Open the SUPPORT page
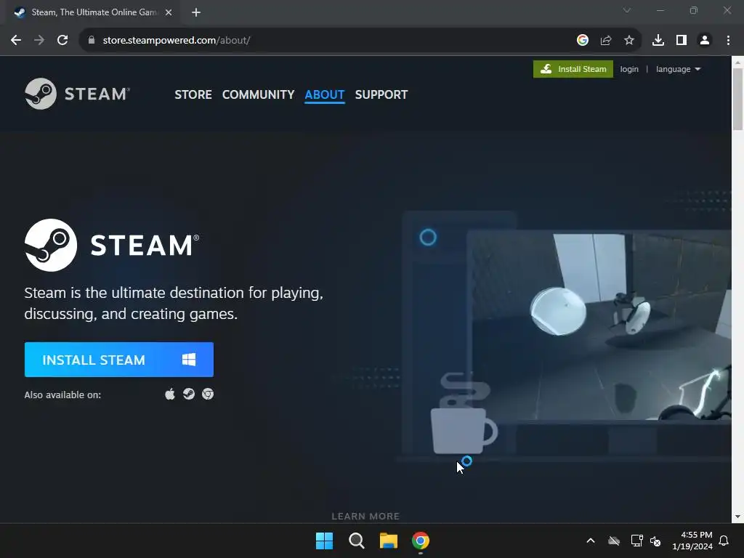 coord(381,95)
